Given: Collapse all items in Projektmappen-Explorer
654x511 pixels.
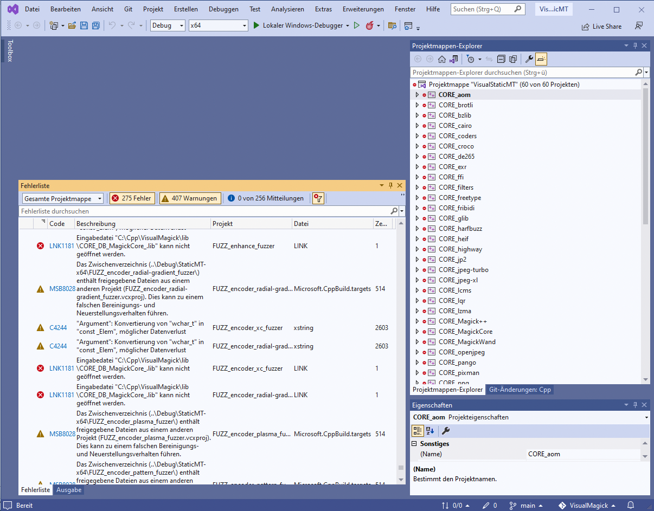Looking at the screenshot, I should point(501,59).
